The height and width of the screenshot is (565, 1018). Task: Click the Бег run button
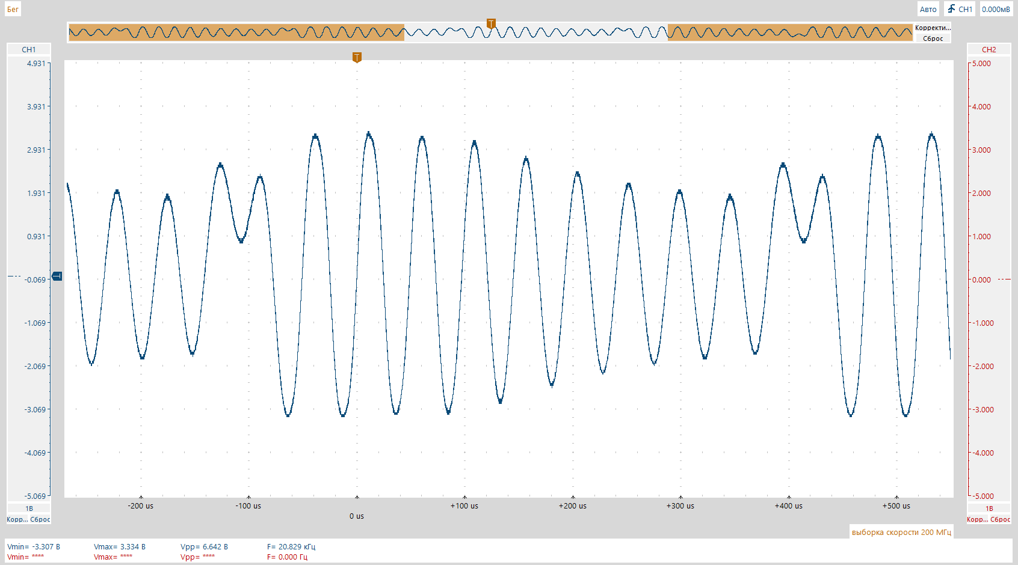click(13, 9)
